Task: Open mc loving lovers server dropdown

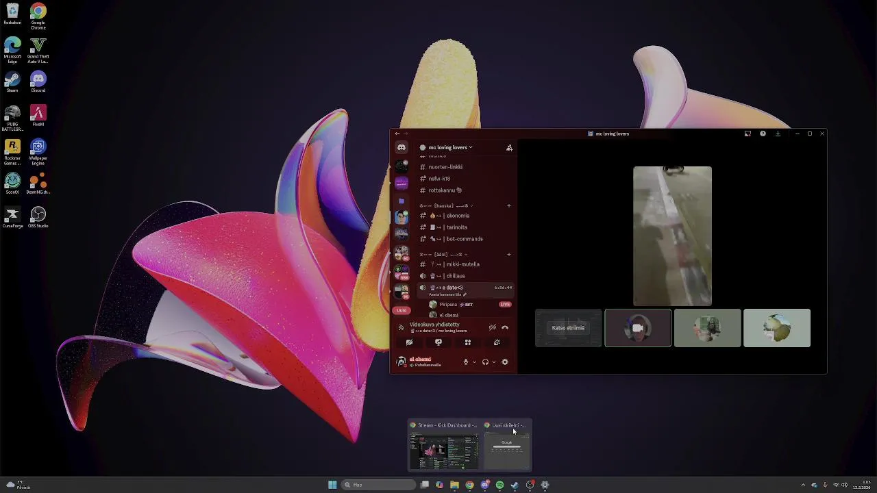Action: tap(450, 147)
